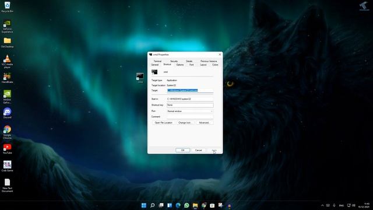The image size is (373, 210).
Task: Open Task View from the taskbar
Action: coord(161,205)
